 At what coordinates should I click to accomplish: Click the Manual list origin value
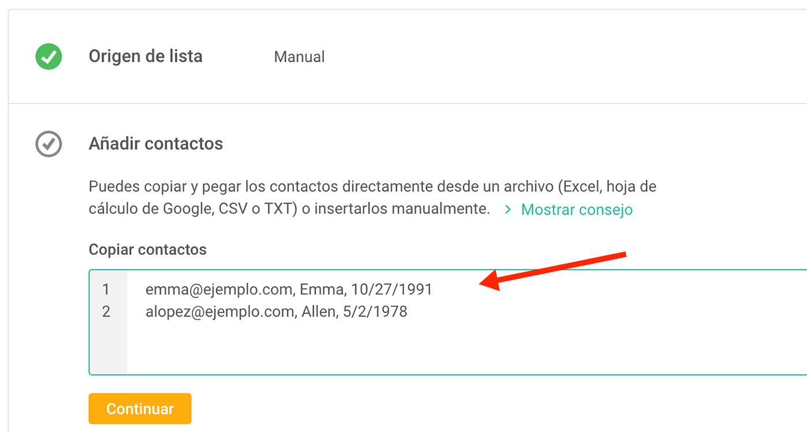(299, 57)
